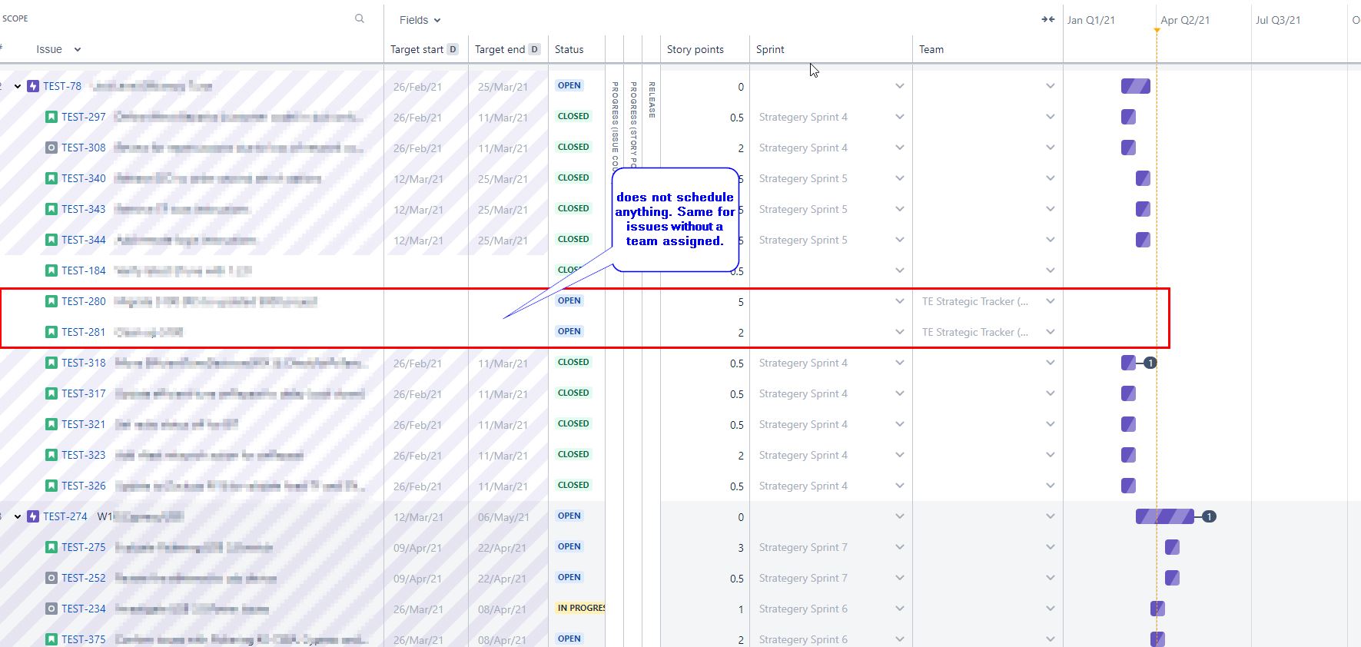Open Sprint dropdown for TEST-280 row

900,301
